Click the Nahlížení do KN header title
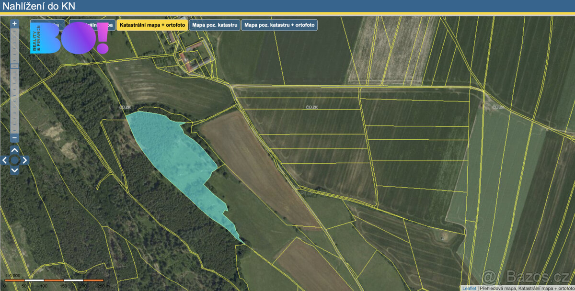575x291 pixels. 39,6
